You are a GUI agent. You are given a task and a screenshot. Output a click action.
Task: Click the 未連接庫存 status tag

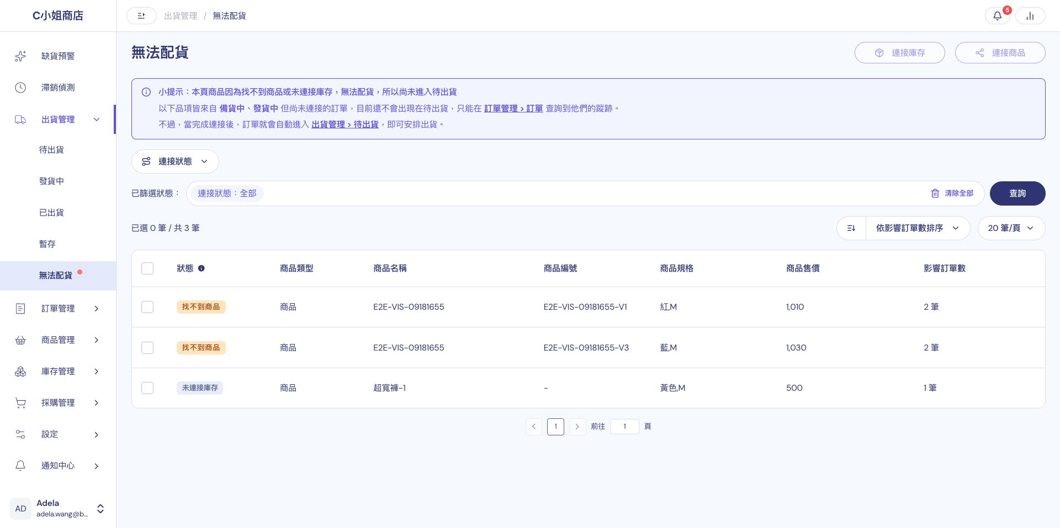200,388
